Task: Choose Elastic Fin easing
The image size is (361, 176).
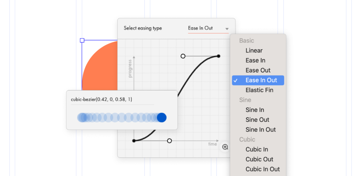Action: point(259,90)
